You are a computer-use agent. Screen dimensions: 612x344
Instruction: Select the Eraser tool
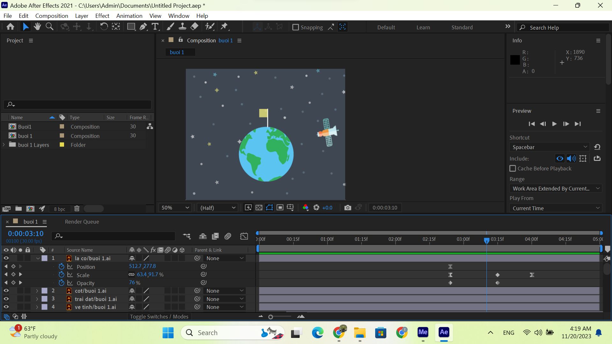(x=194, y=27)
